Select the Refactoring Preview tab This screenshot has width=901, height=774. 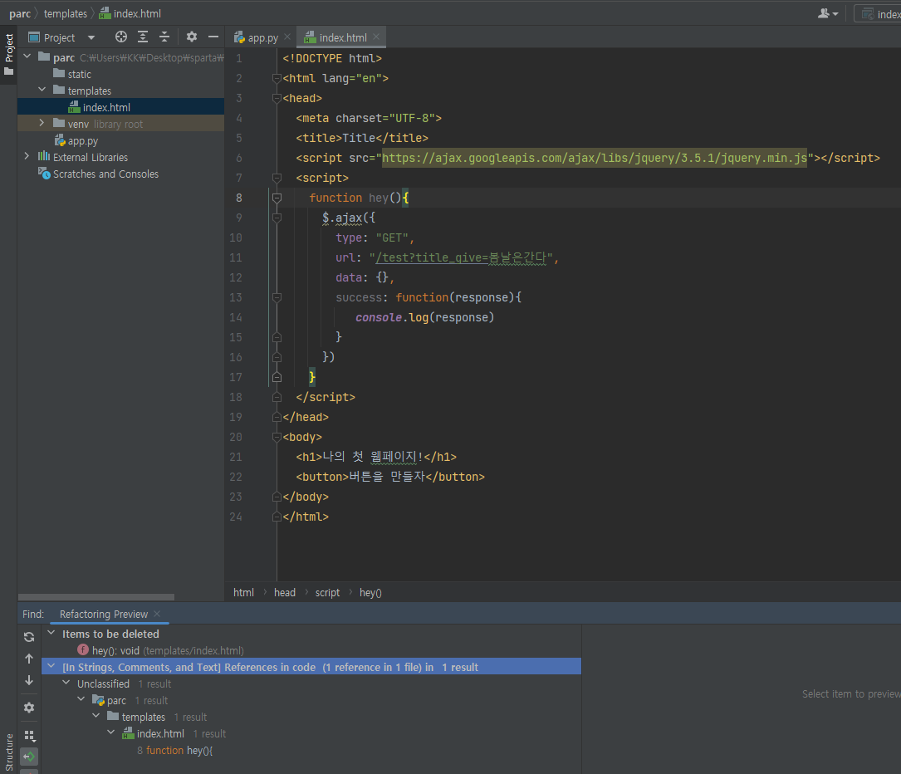tap(104, 615)
